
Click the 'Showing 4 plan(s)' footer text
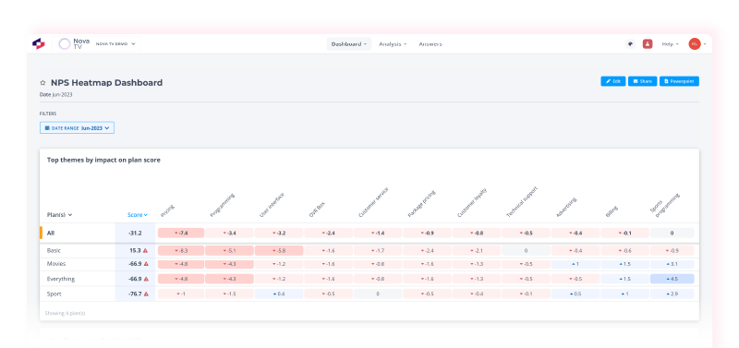click(x=65, y=313)
